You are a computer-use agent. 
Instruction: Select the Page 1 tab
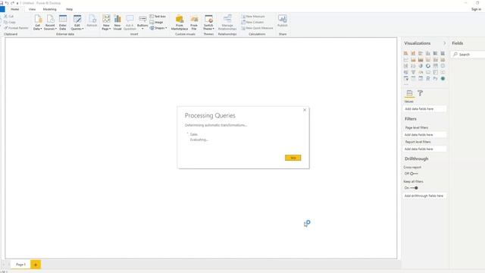click(x=20, y=265)
